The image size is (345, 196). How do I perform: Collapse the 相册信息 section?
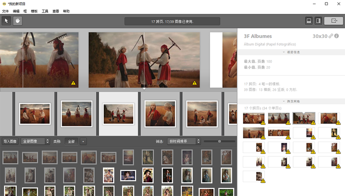pos(291,52)
